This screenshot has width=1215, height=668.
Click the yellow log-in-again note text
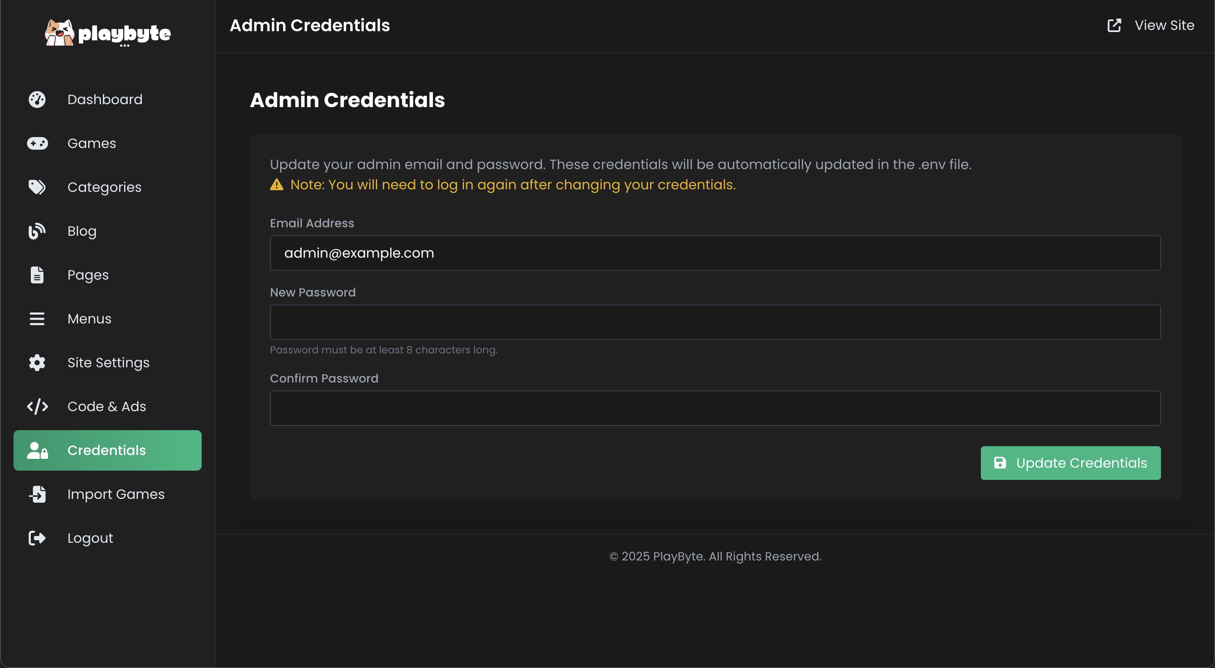pos(513,184)
